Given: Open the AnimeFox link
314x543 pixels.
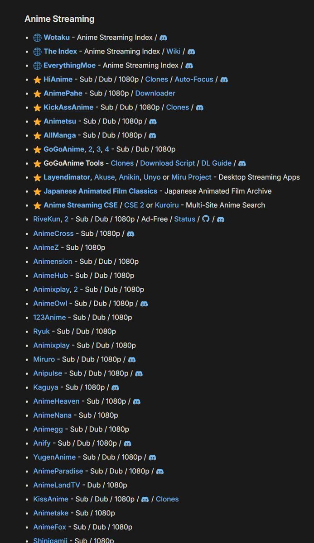Looking at the screenshot, I should [x=50, y=527].
